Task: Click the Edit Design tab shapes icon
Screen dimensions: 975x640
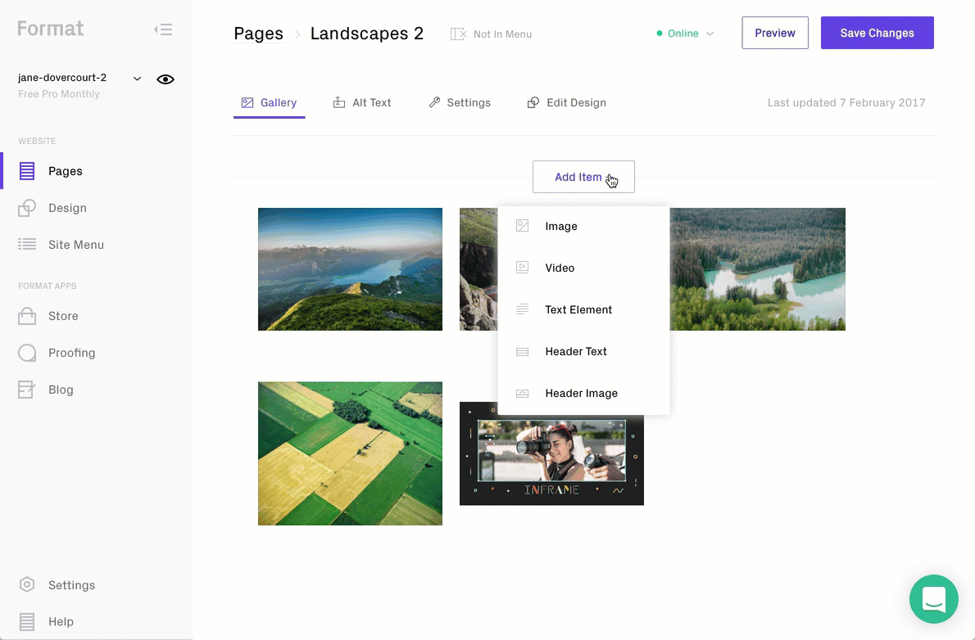Action: coord(533,102)
